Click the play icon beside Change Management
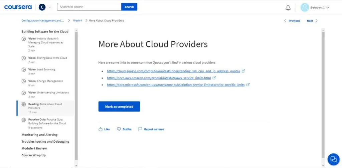 24,81
